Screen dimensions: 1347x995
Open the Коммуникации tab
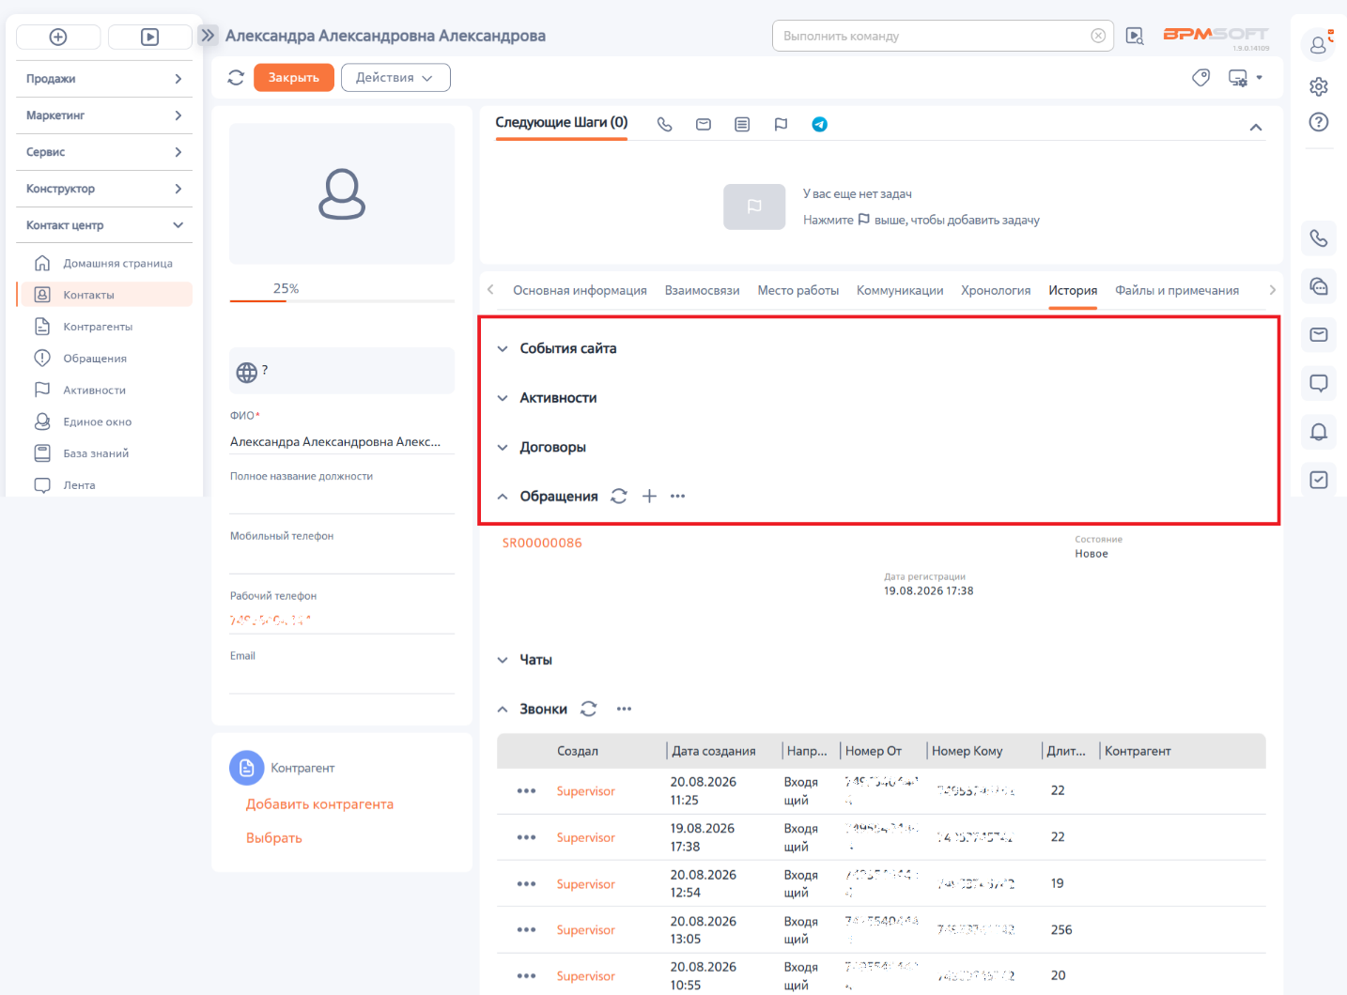pyautogui.click(x=900, y=290)
